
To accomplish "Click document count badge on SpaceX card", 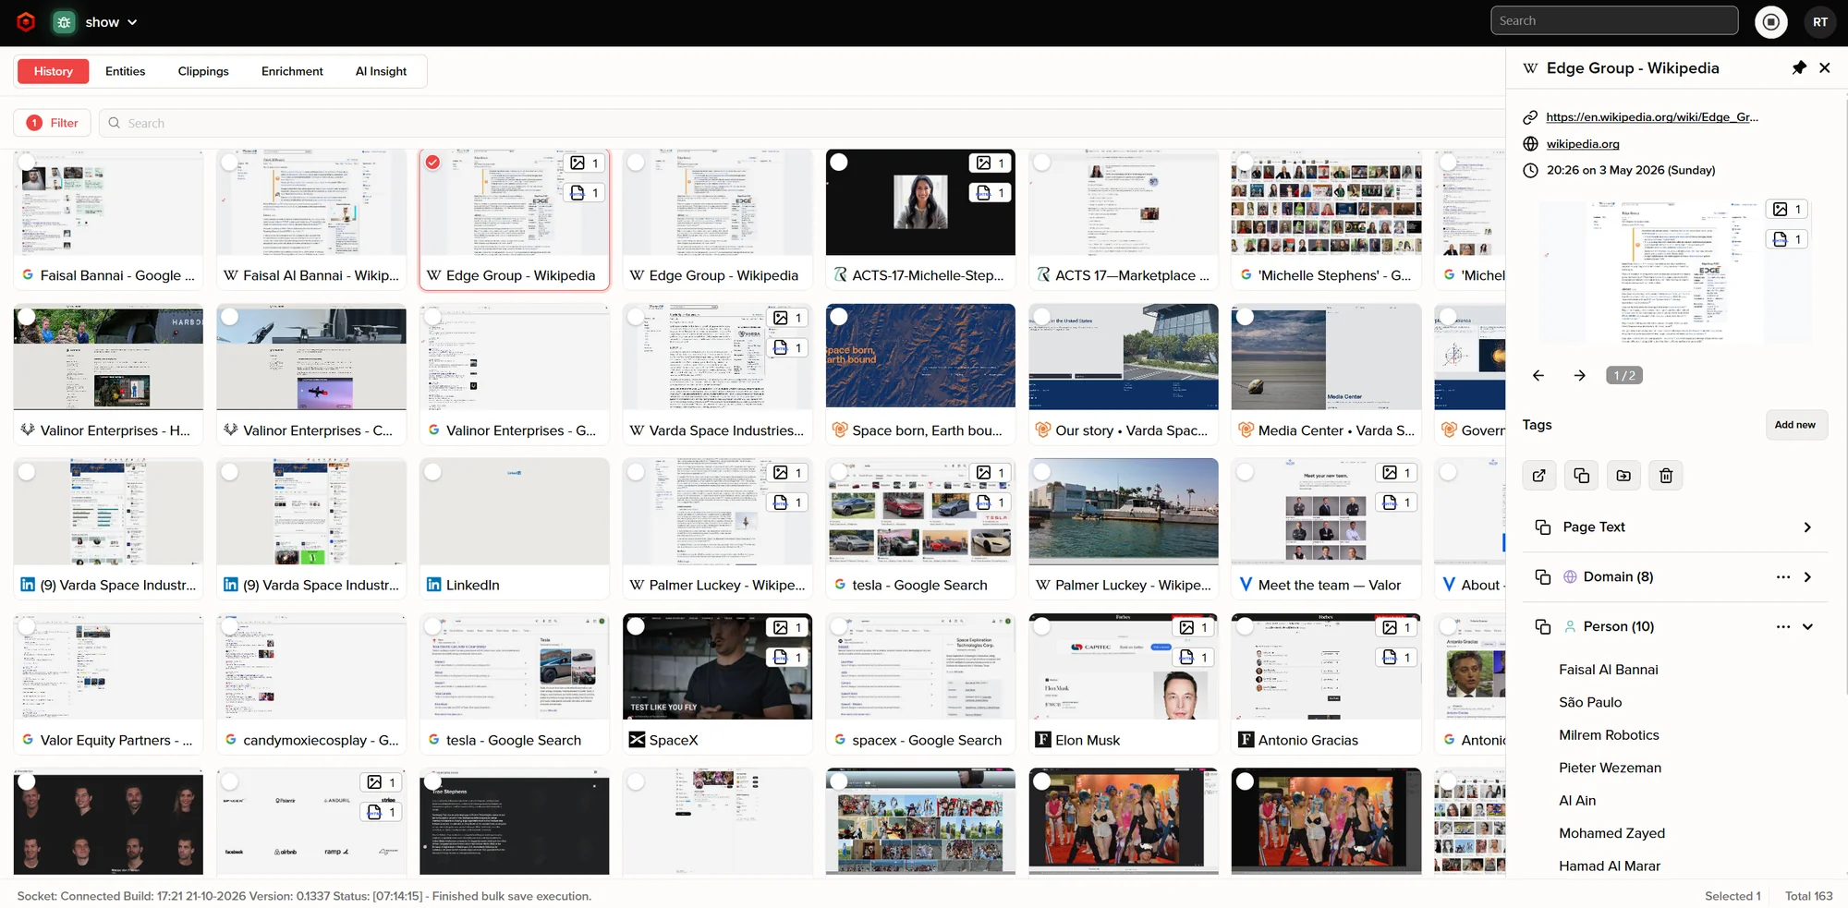I will [x=788, y=658].
